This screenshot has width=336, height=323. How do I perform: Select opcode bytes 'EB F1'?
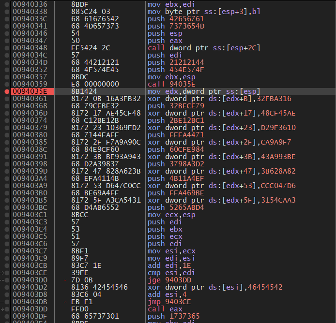(x=82, y=302)
